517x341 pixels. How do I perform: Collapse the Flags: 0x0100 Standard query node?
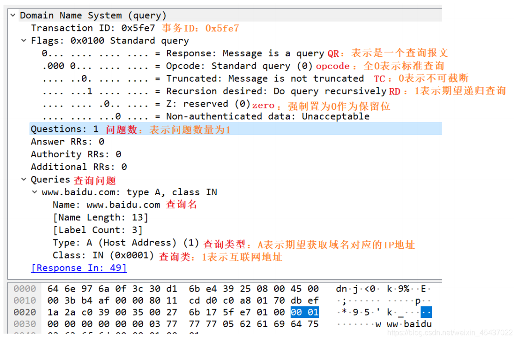coord(24,41)
